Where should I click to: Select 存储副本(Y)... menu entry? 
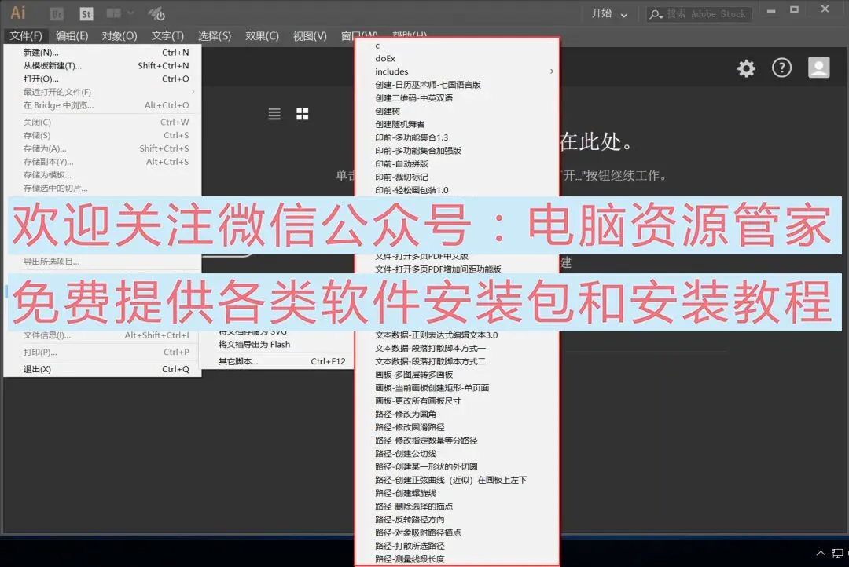coord(102,161)
